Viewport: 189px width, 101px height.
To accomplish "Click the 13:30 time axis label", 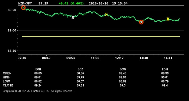I will (144, 58).
